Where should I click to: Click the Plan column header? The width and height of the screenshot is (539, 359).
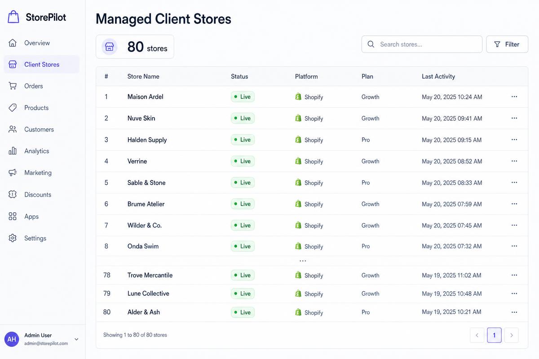[x=367, y=76]
